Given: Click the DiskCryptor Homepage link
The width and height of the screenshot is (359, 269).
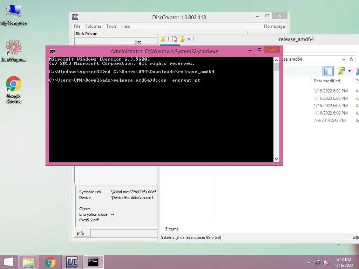Looking at the screenshot, I should pos(274,26).
